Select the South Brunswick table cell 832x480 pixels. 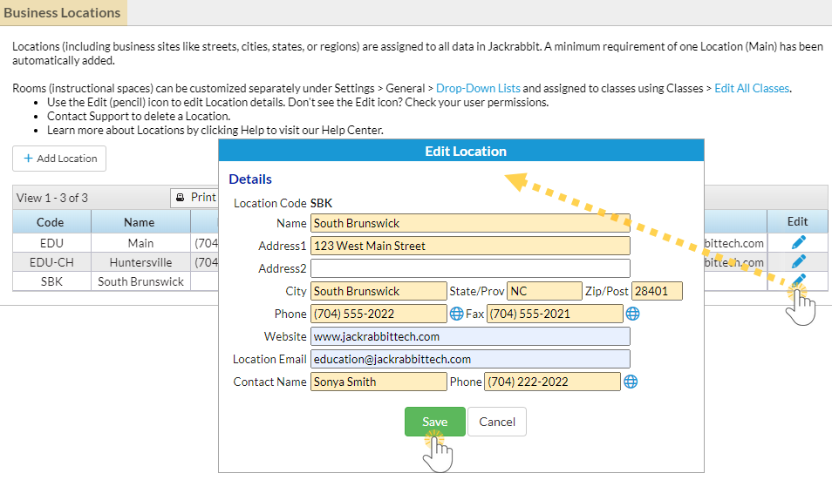click(x=140, y=281)
